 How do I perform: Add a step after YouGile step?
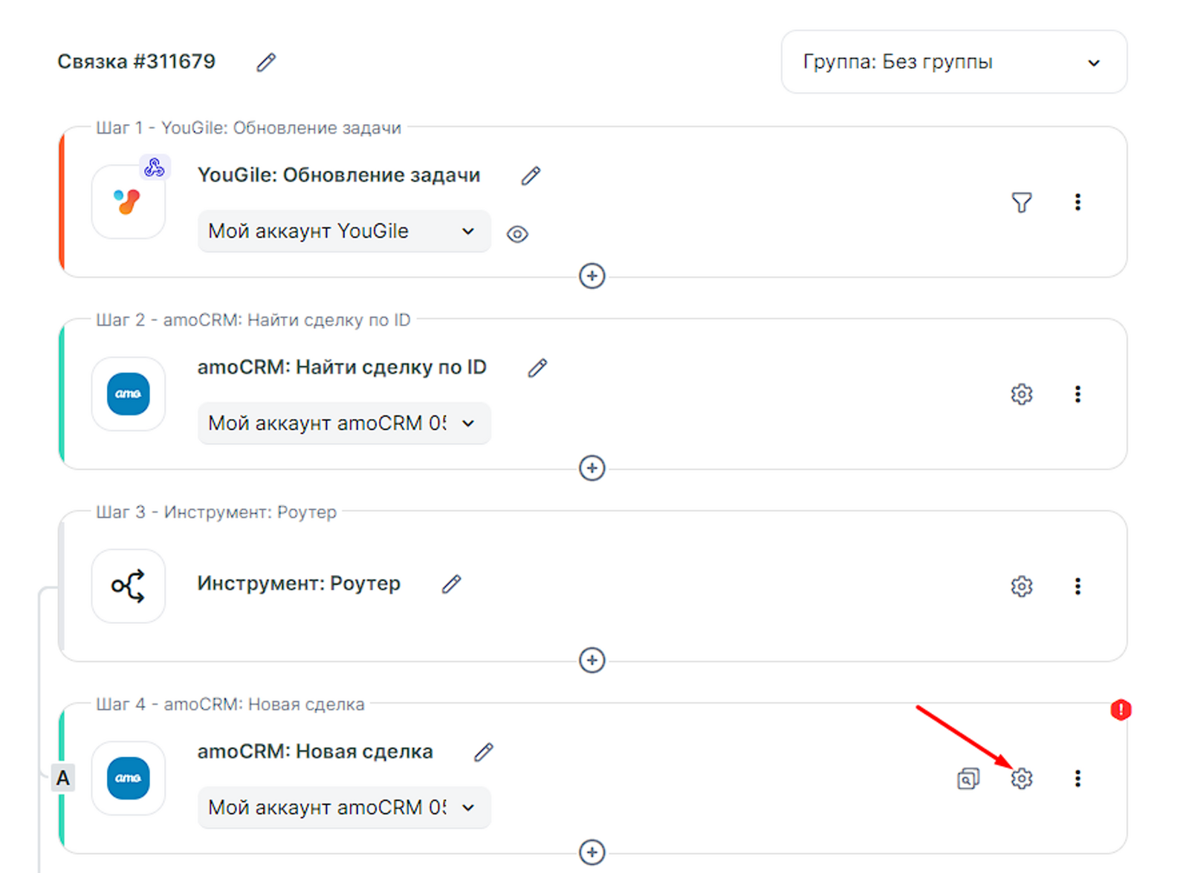coord(592,276)
